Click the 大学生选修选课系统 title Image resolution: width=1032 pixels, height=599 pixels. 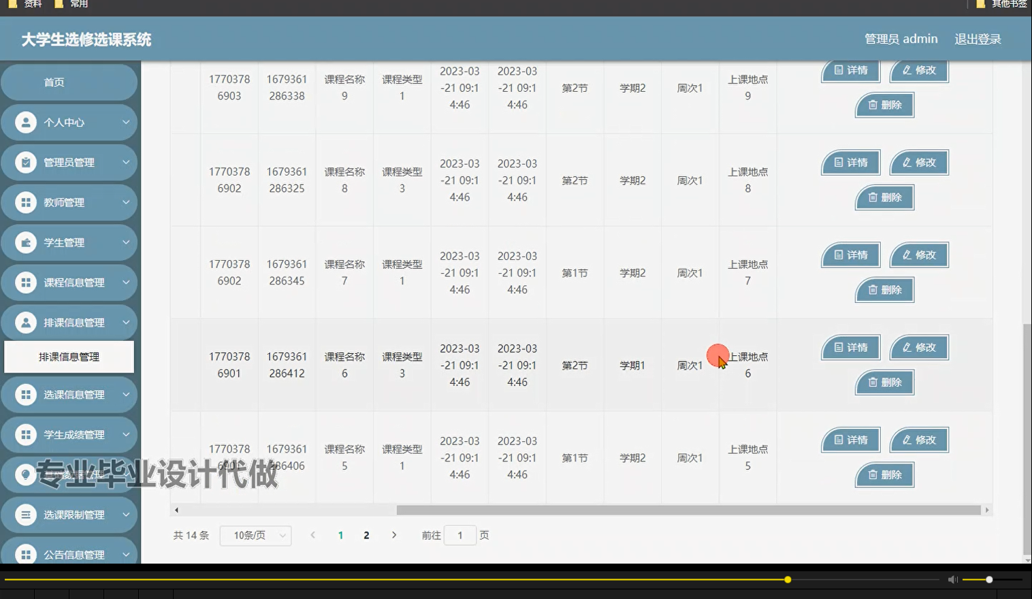click(x=86, y=39)
